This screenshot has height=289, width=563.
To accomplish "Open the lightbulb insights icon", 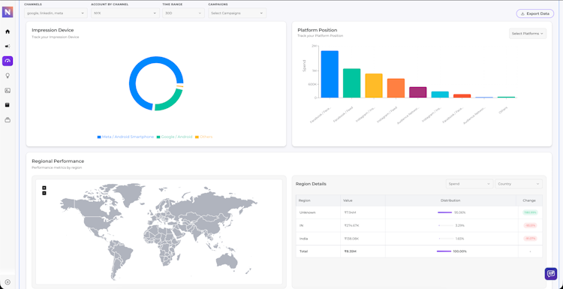I will coord(8,76).
